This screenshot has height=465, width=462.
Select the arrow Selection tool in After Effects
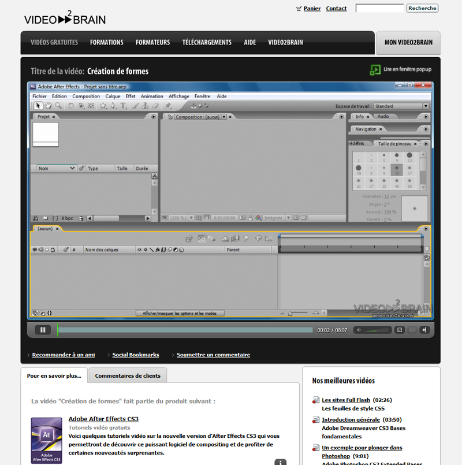38,106
